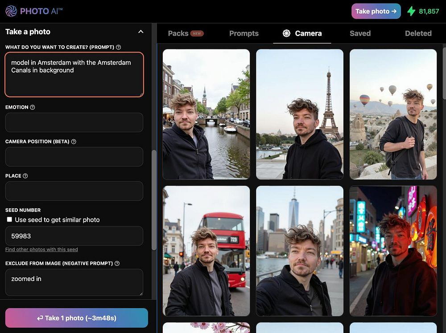
Task: Open Find other photos with this seed link
Action: [41, 249]
